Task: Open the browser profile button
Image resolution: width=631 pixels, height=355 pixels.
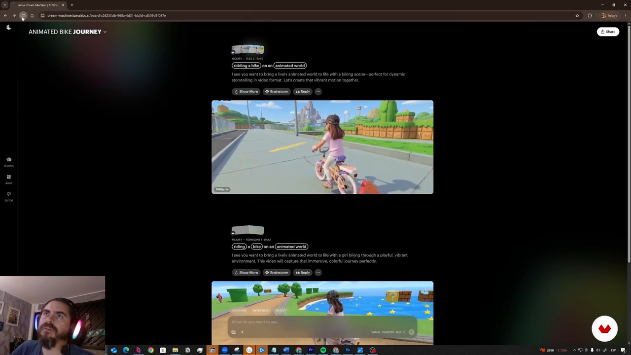Action: (x=610, y=15)
